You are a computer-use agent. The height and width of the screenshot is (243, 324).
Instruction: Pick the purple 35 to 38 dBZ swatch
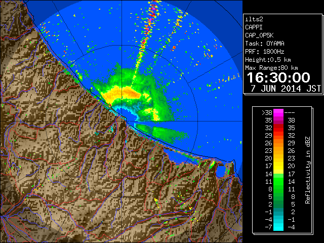click(278, 120)
